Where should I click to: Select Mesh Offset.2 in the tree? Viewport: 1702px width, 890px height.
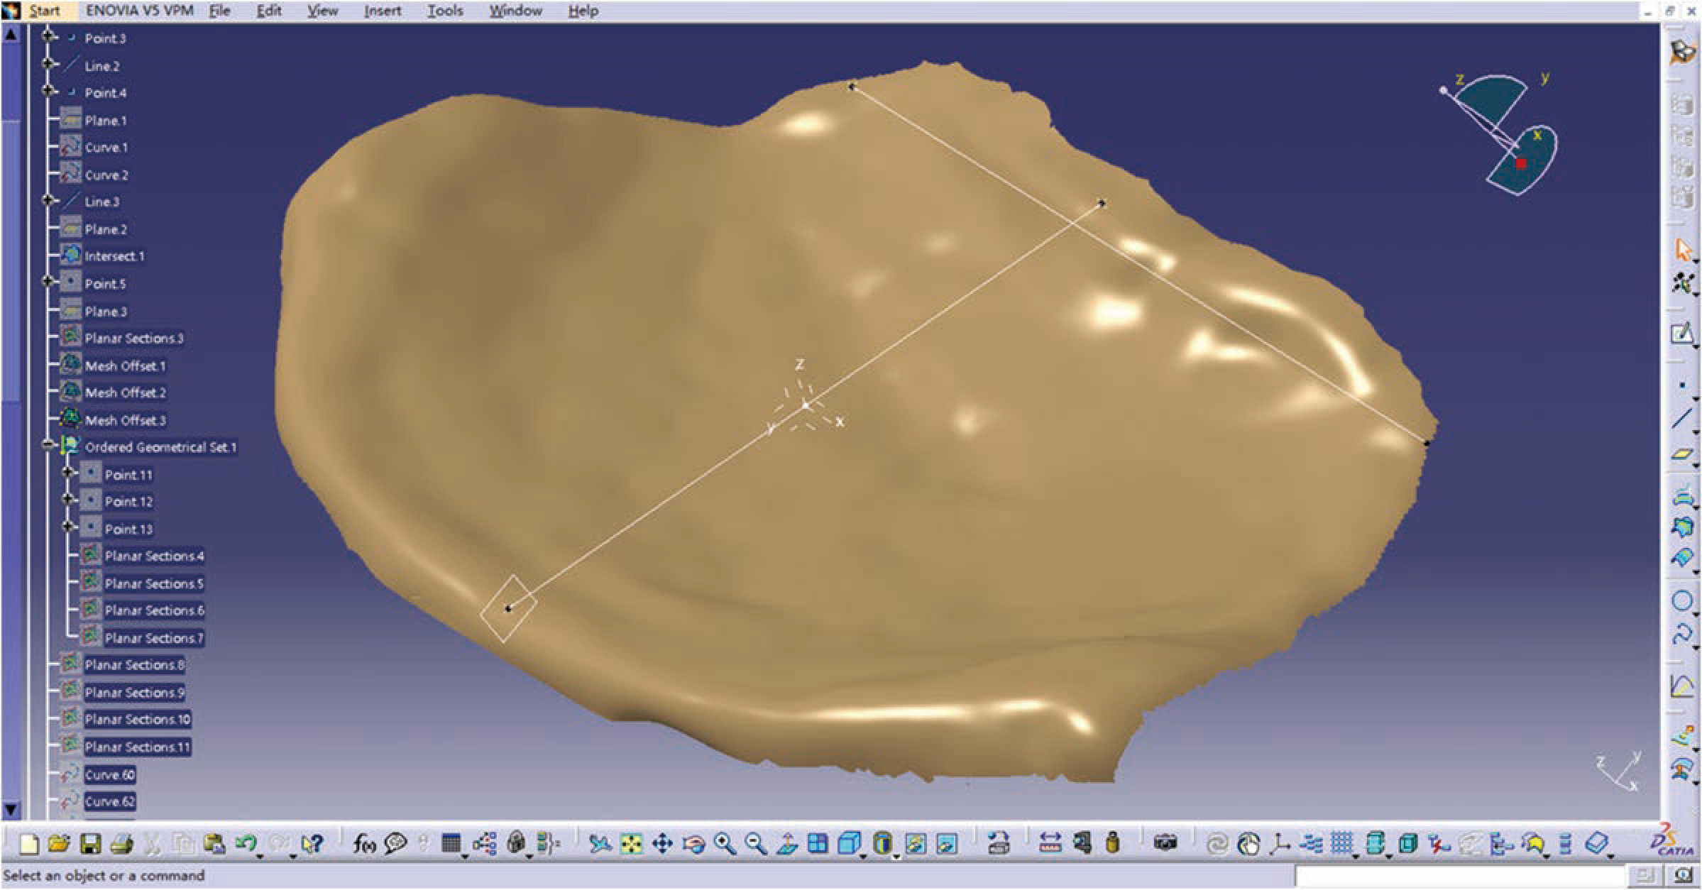pos(125,393)
